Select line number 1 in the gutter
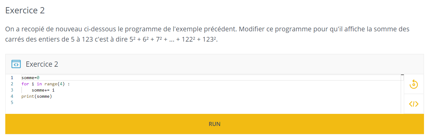The image size is (433, 139). [12, 78]
